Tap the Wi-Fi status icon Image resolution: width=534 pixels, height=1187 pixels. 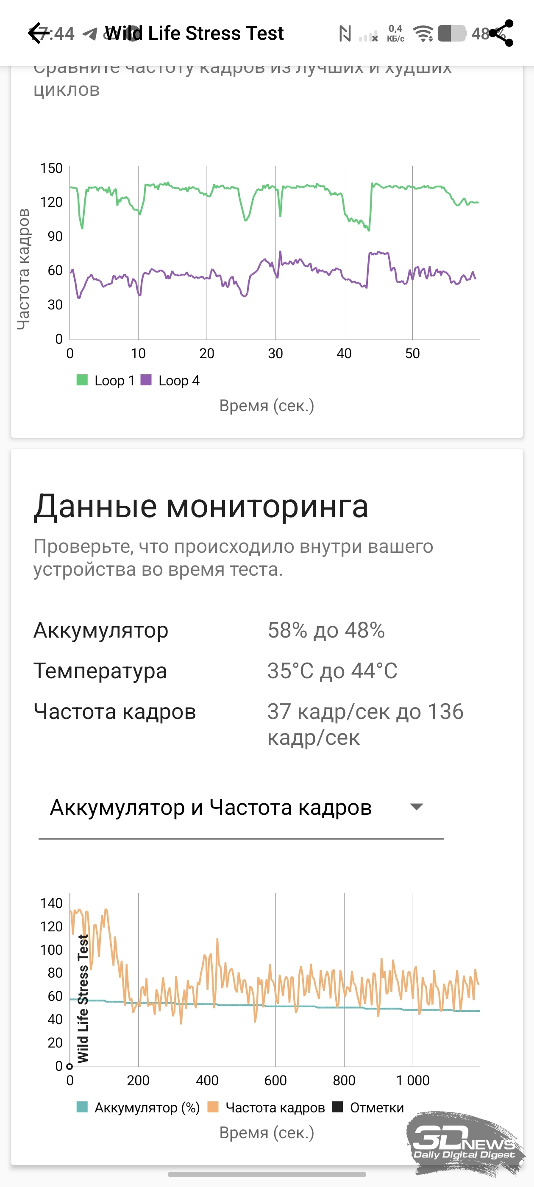pos(423,33)
